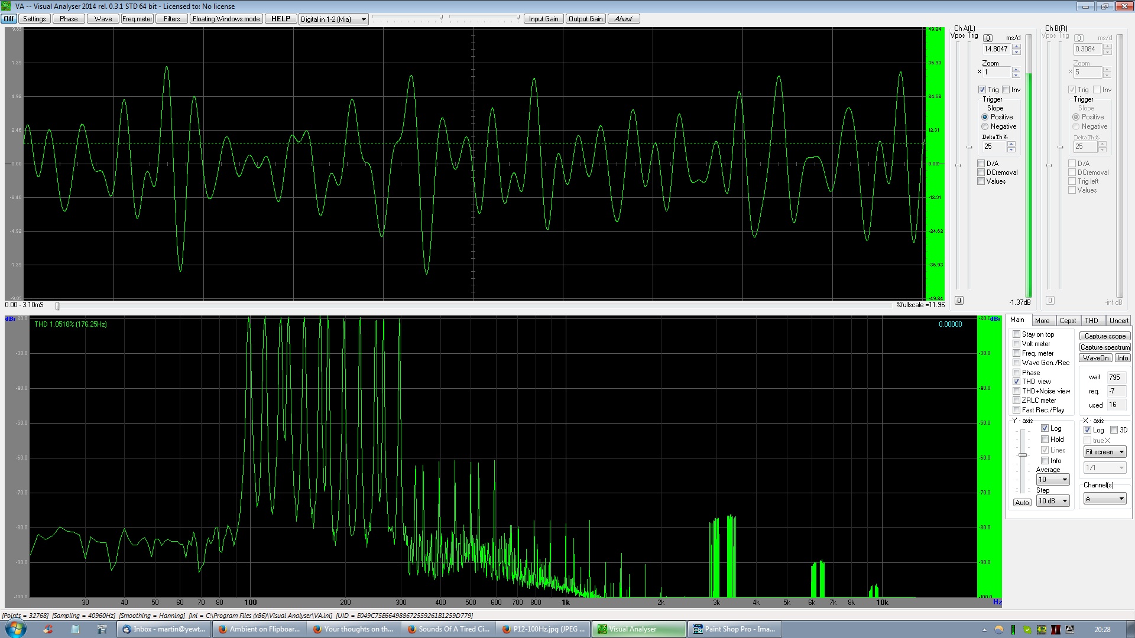Toggle the THD view checkbox
The width and height of the screenshot is (1135, 638).
(1017, 382)
